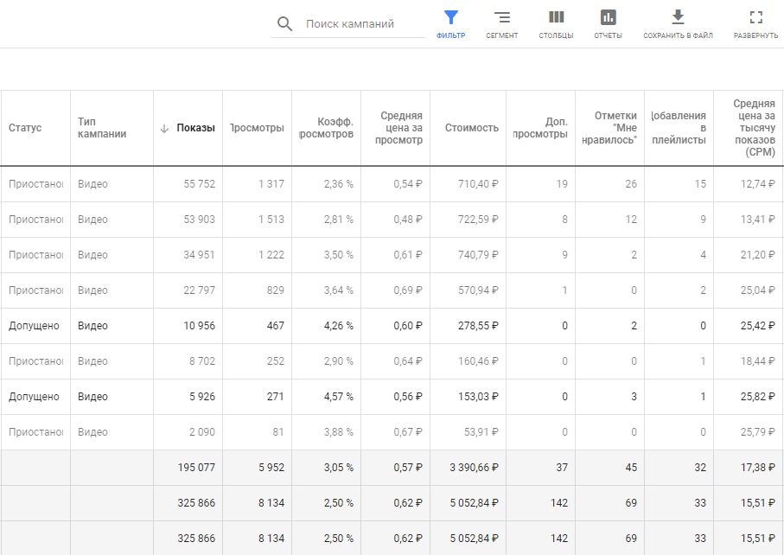This screenshot has height=555, width=784.
Task: Click the cost value 53,91 ₽
Action: click(x=481, y=432)
